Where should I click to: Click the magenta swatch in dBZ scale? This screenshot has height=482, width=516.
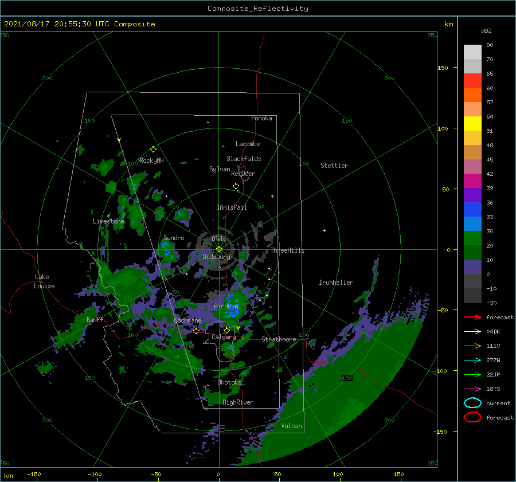pos(472,181)
